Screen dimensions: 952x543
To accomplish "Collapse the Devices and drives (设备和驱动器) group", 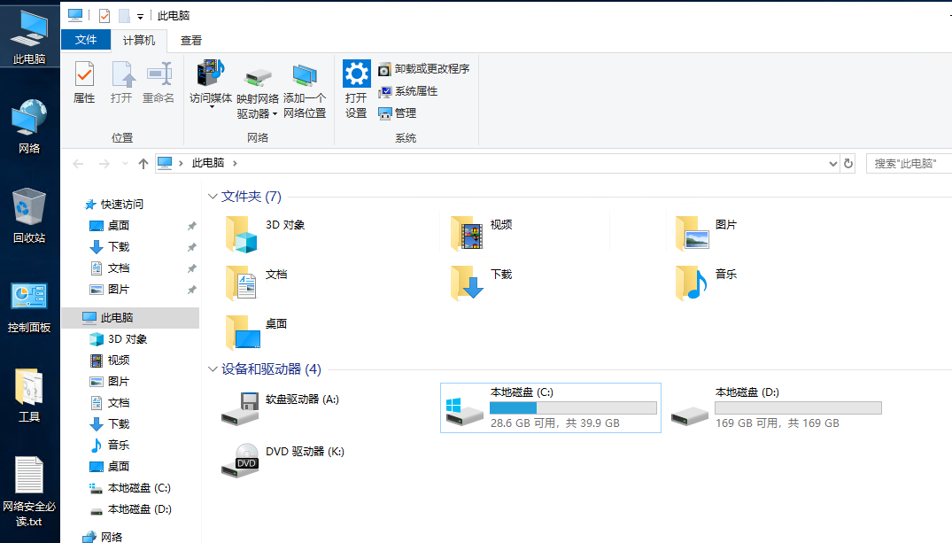I will click(x=212, y=369).
